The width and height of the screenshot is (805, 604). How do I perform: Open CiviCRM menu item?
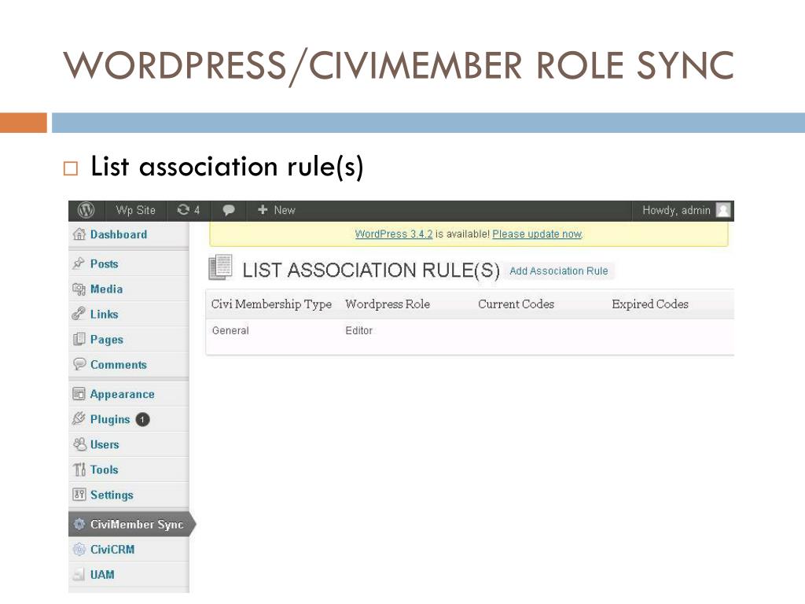[112, 550]
